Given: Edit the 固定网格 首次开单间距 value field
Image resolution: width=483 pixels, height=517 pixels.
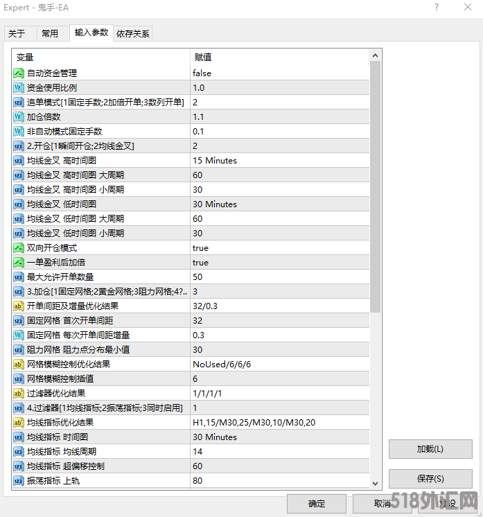Looking at the screenshot, I should tap(277, 320).
